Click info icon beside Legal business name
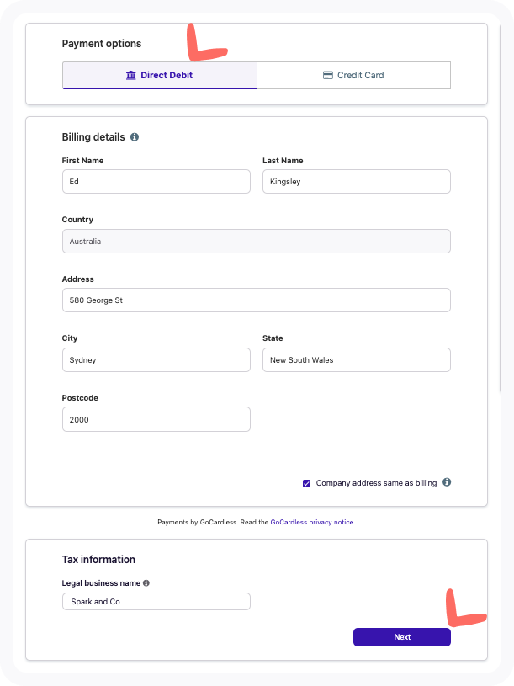 [x=146, y=582]
